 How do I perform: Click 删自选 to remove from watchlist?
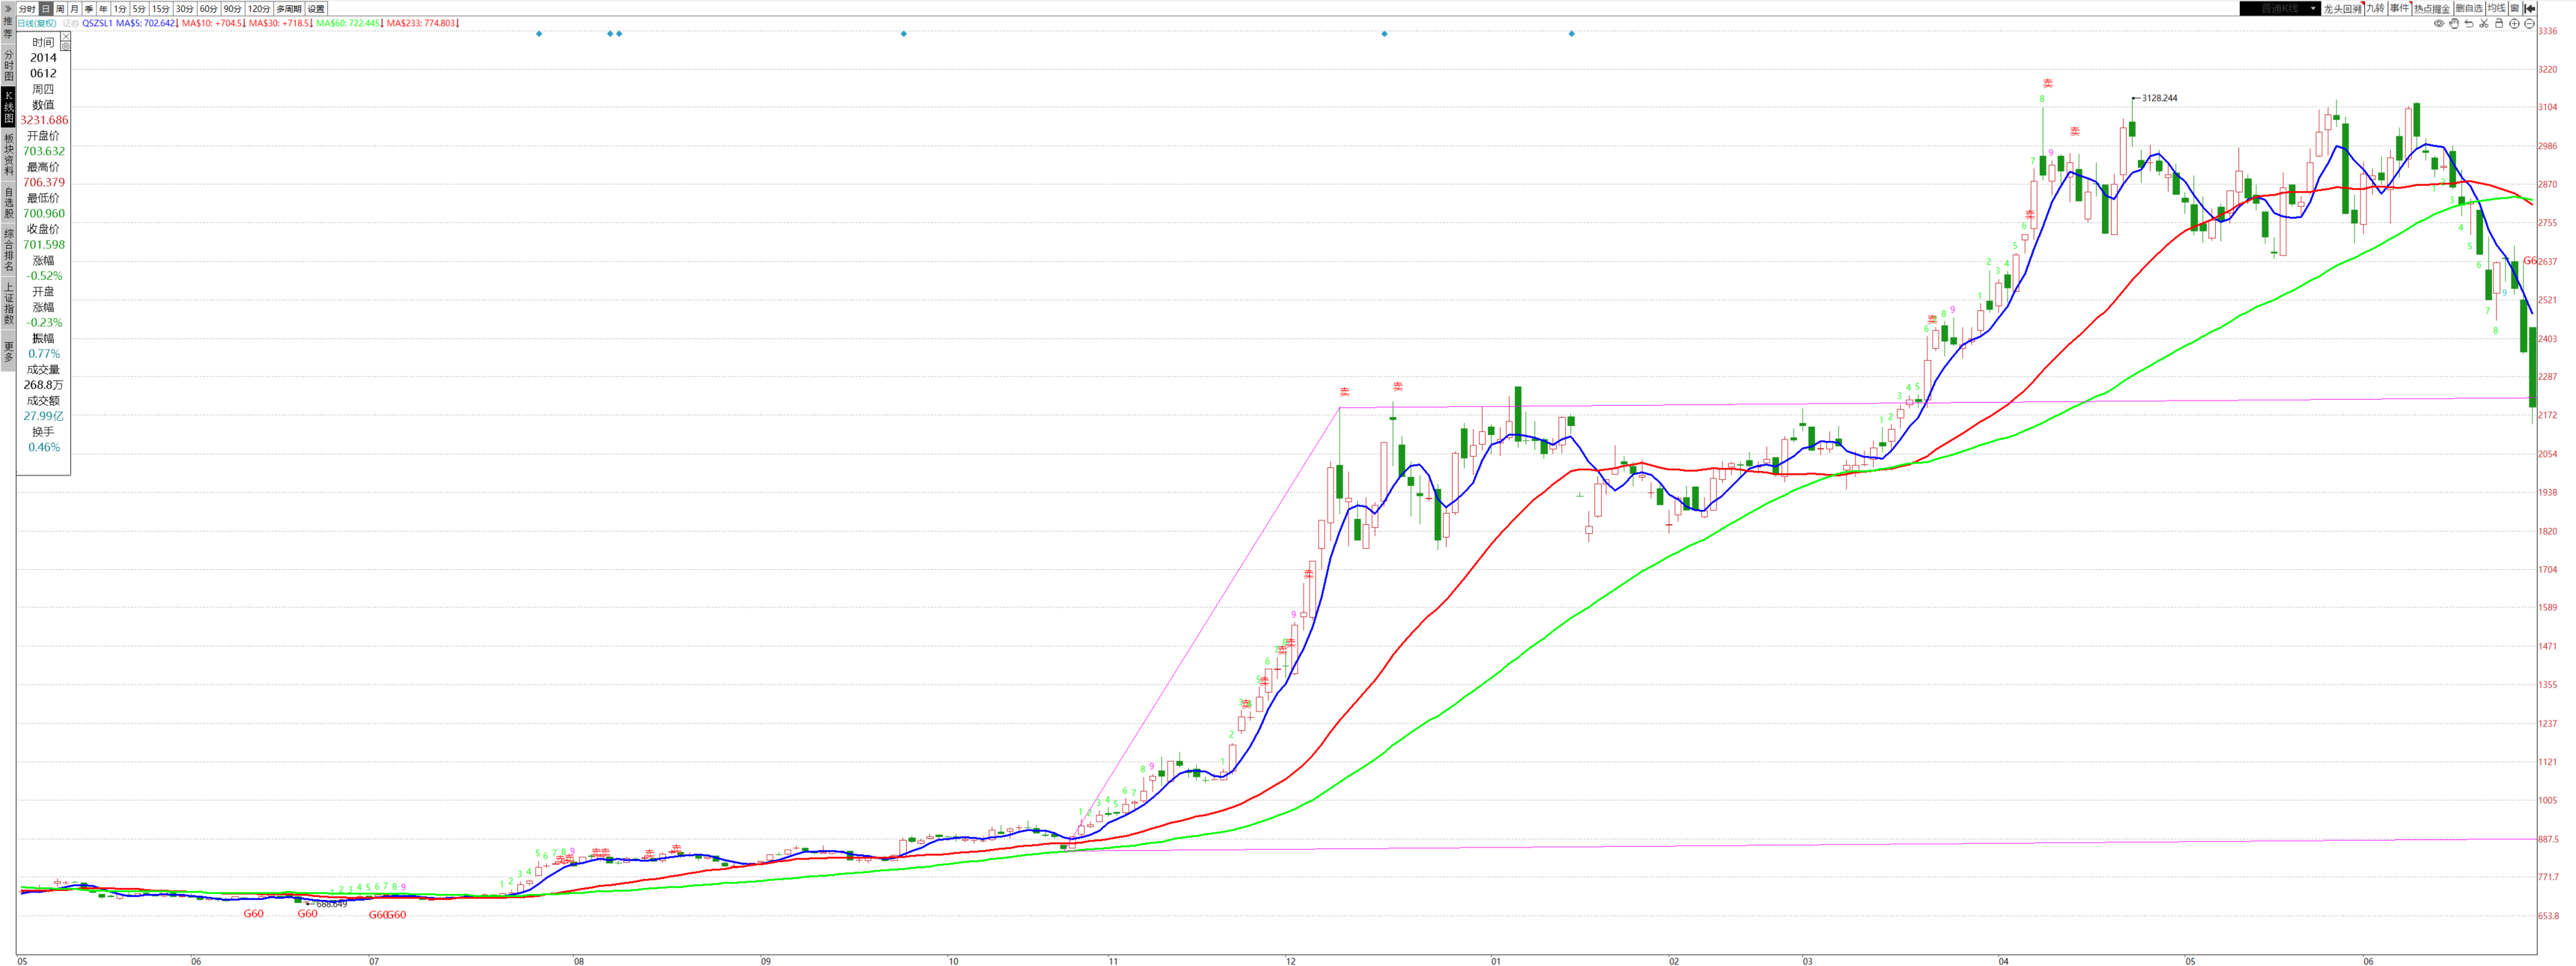(2470, 8)
